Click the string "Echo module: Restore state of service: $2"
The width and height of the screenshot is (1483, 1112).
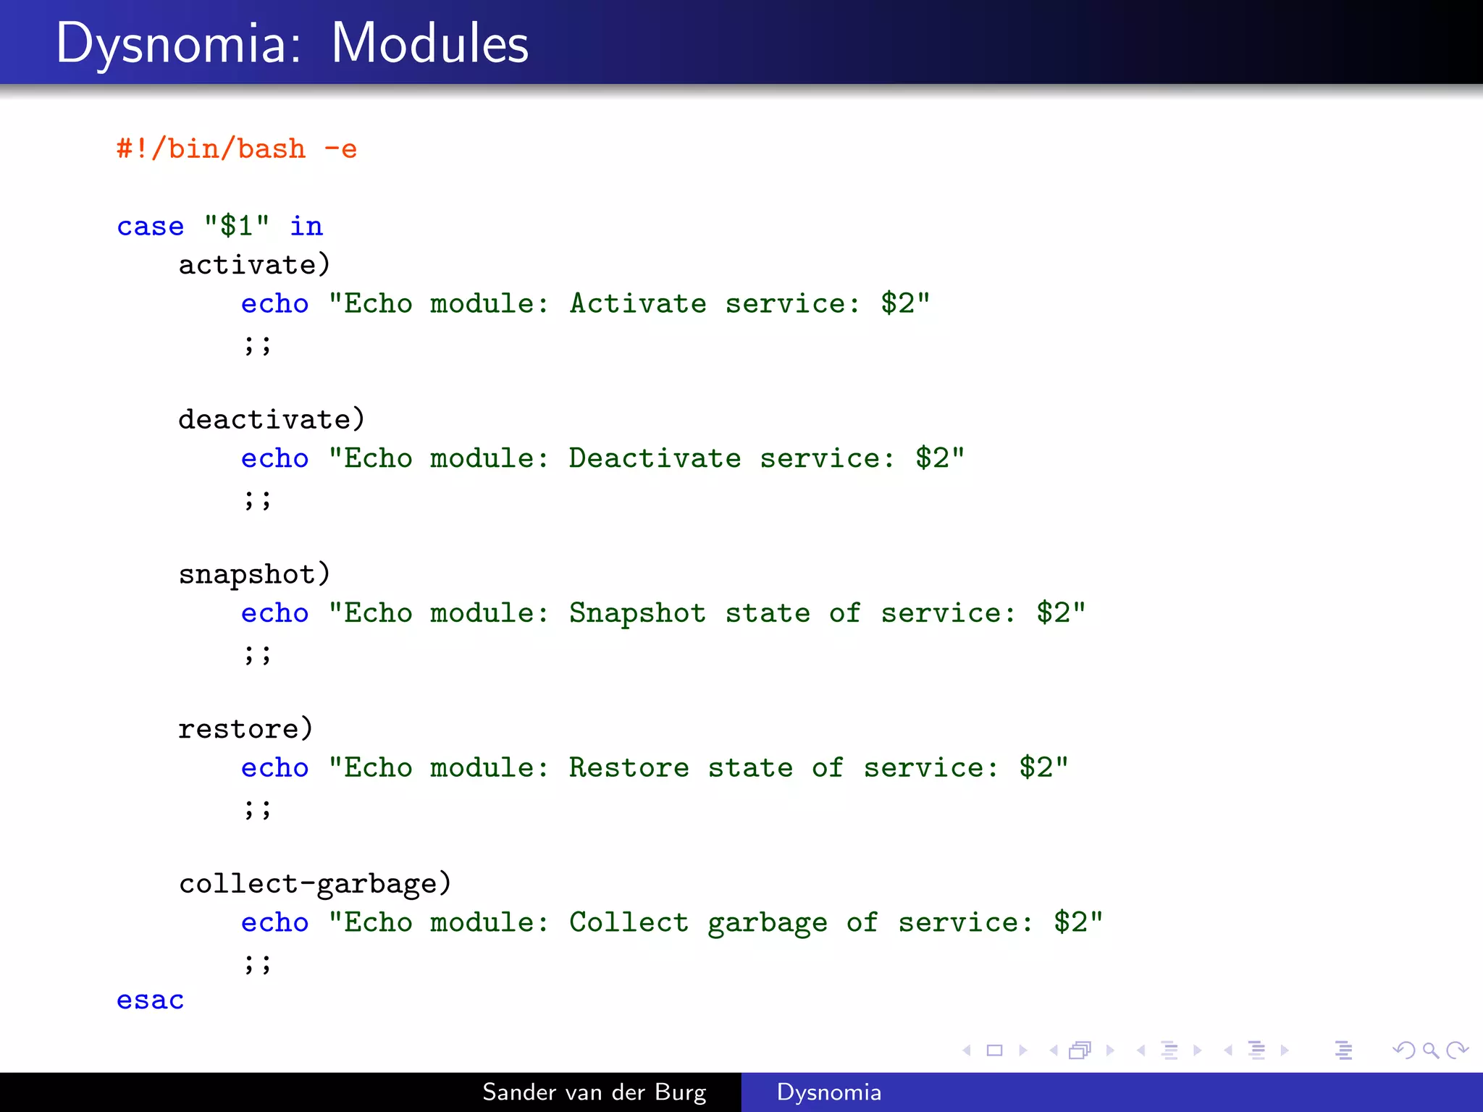pyautogui.click(x=699, y=767)
